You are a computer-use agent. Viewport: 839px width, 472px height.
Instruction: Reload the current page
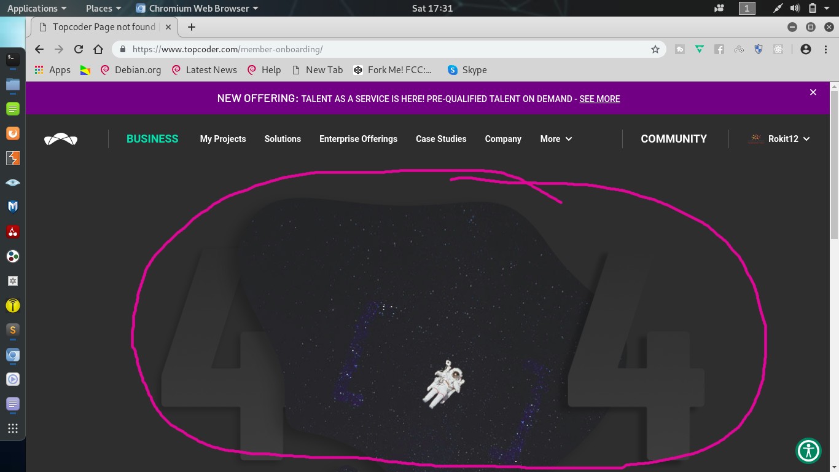(x=79, y=49)
